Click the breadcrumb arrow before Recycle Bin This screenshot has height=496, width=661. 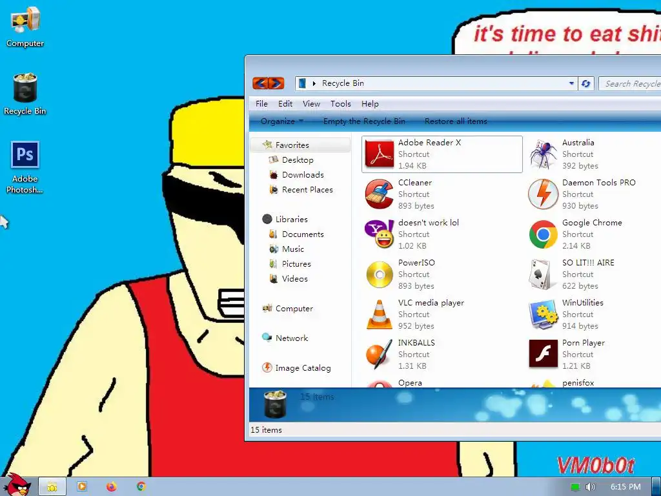pyautogui.click(x=314, y=83)
